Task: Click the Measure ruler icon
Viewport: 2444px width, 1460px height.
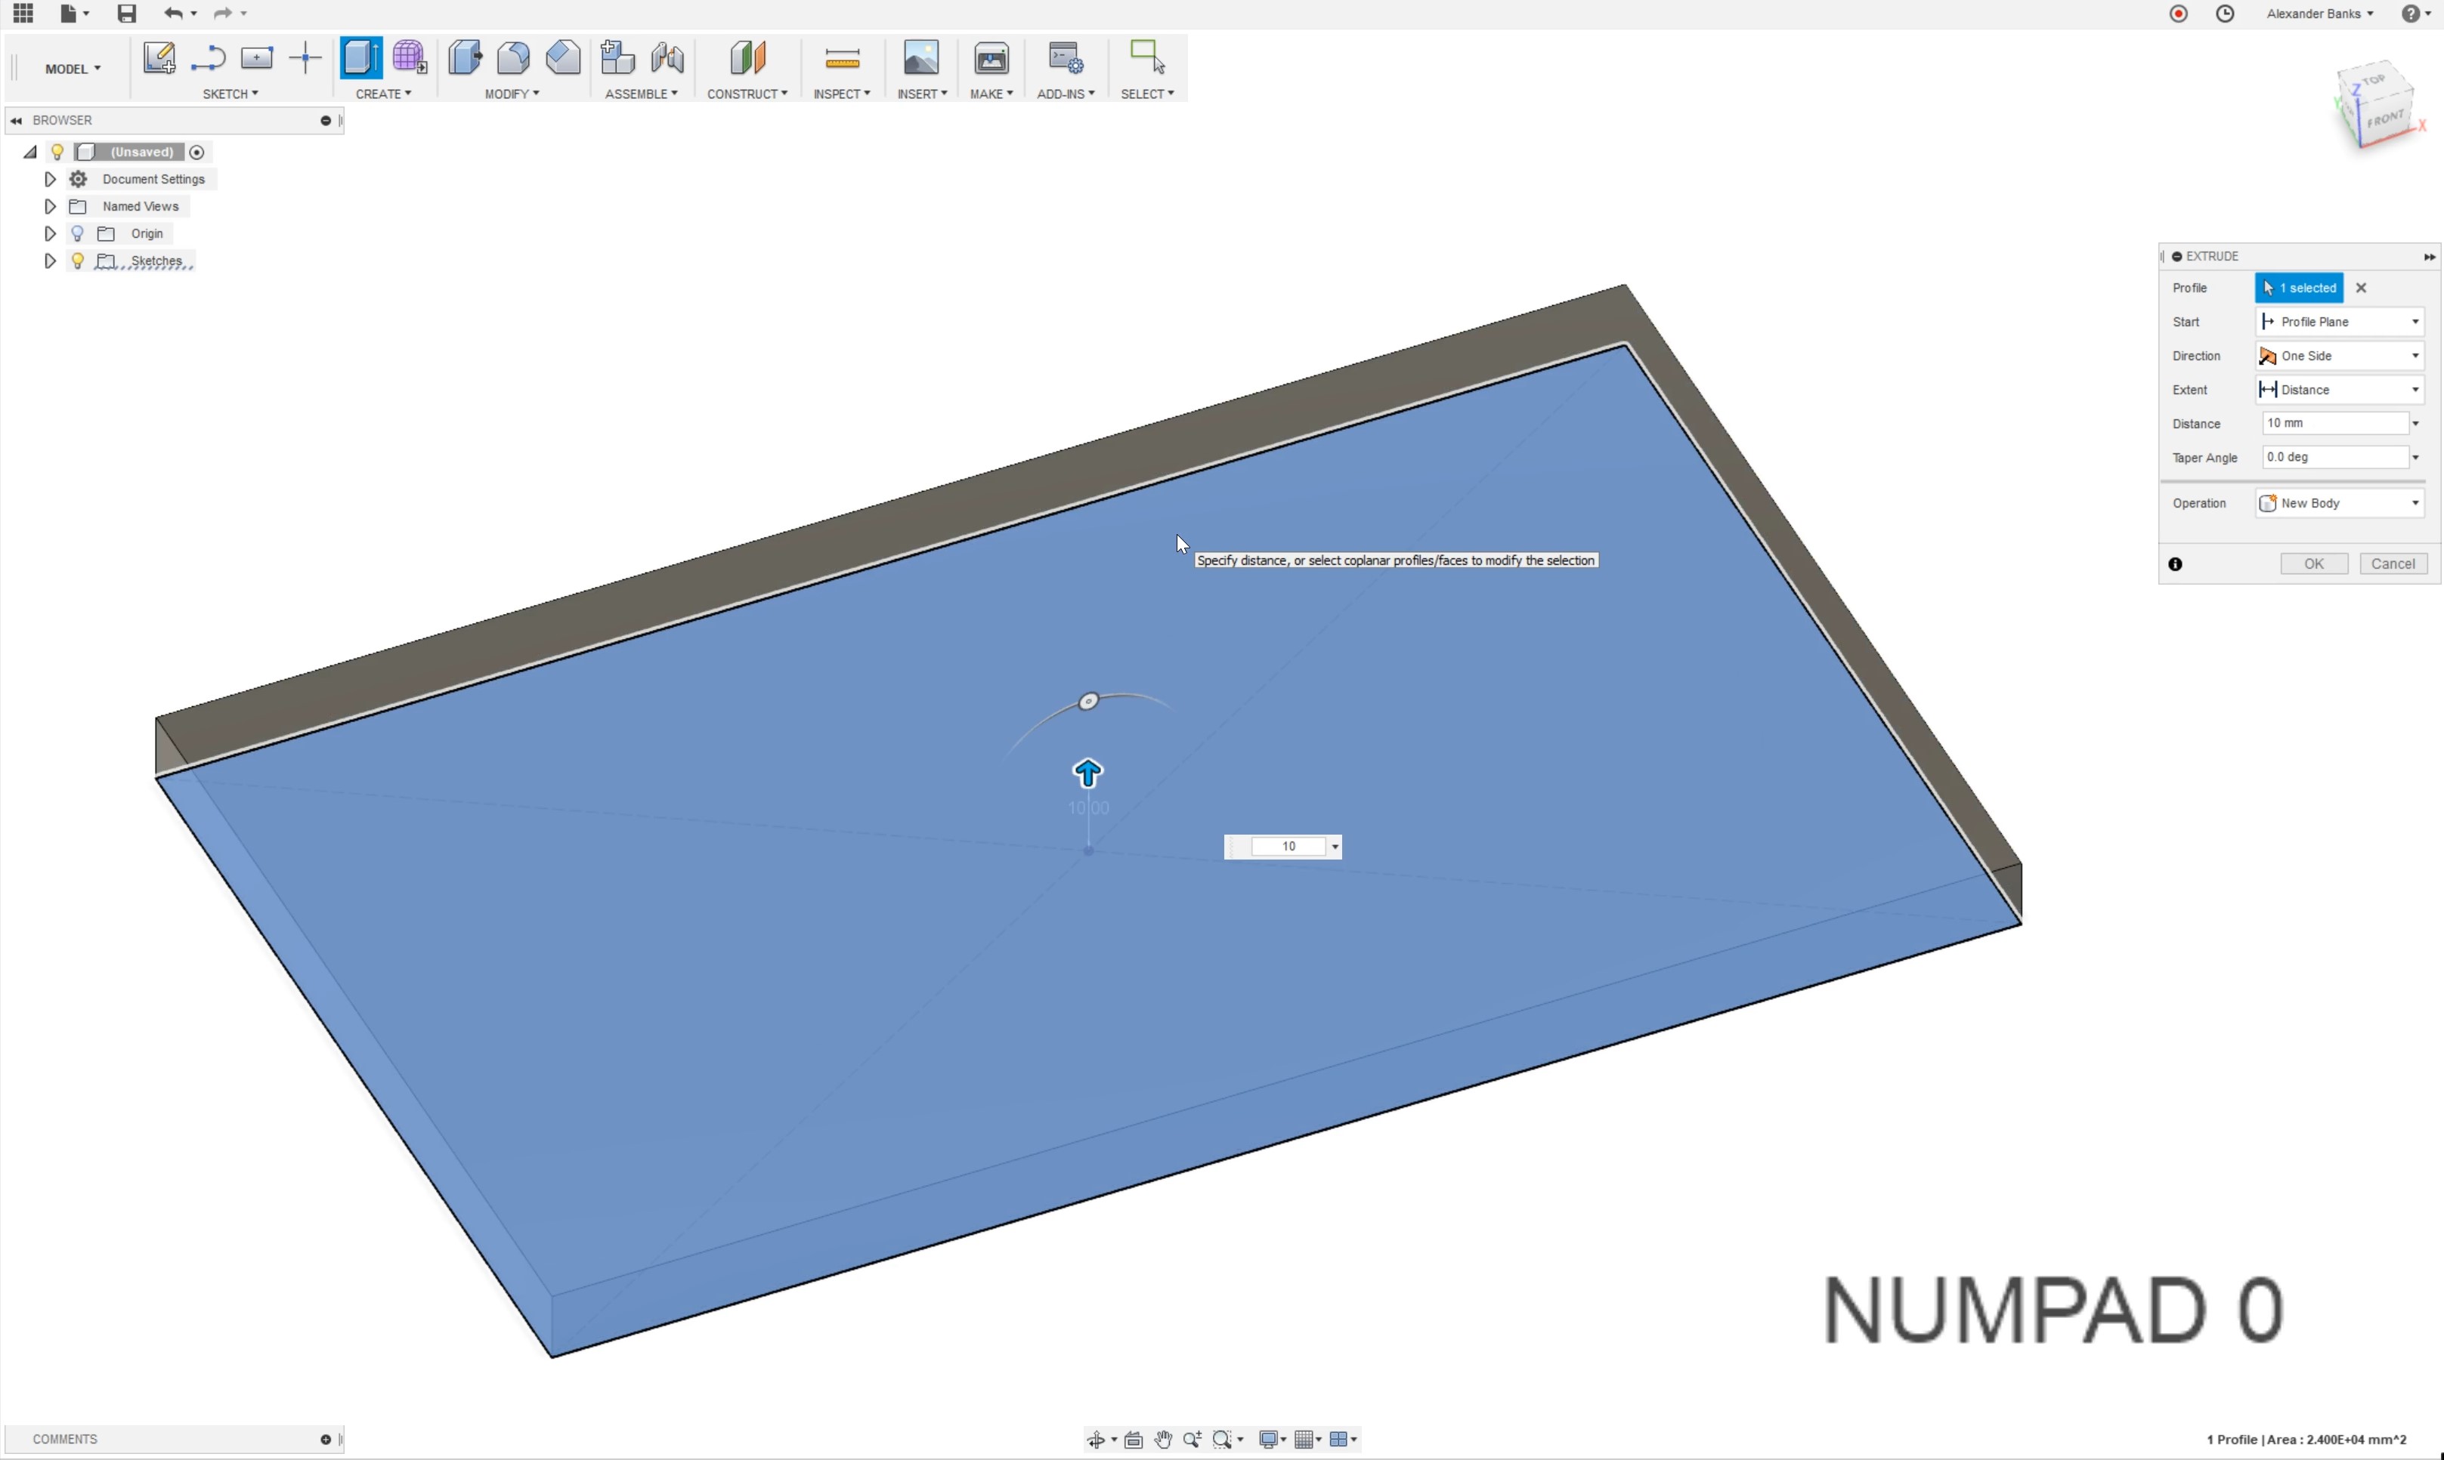Action: tap(842, 59)
